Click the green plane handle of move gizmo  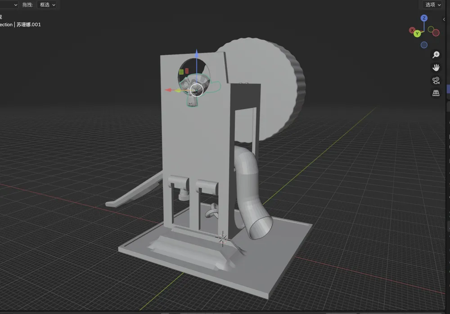pyautogui.click(x=181, y=71)
